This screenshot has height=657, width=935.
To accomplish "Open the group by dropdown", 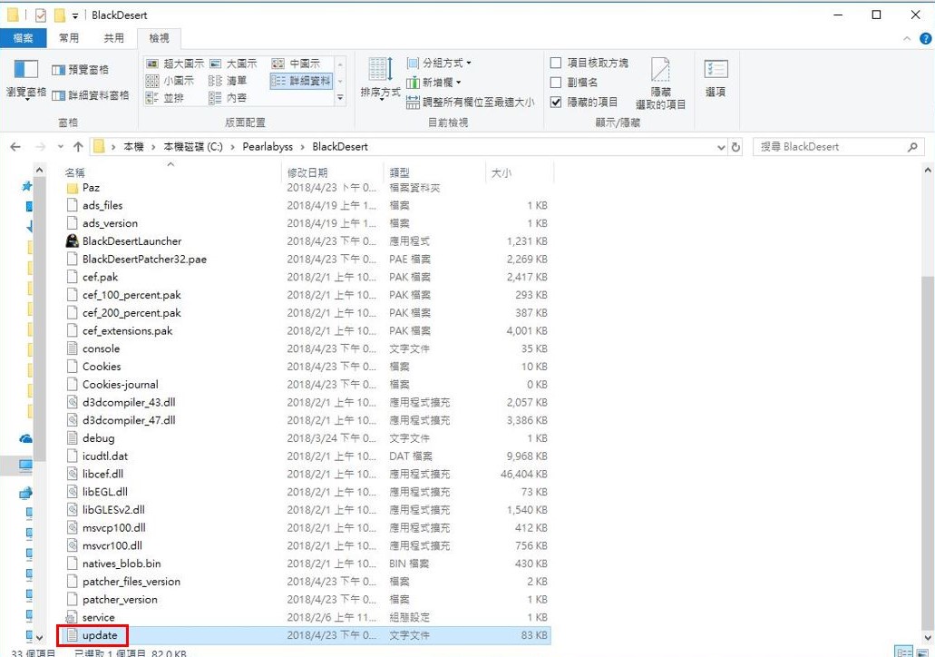I will click(439, 63).
